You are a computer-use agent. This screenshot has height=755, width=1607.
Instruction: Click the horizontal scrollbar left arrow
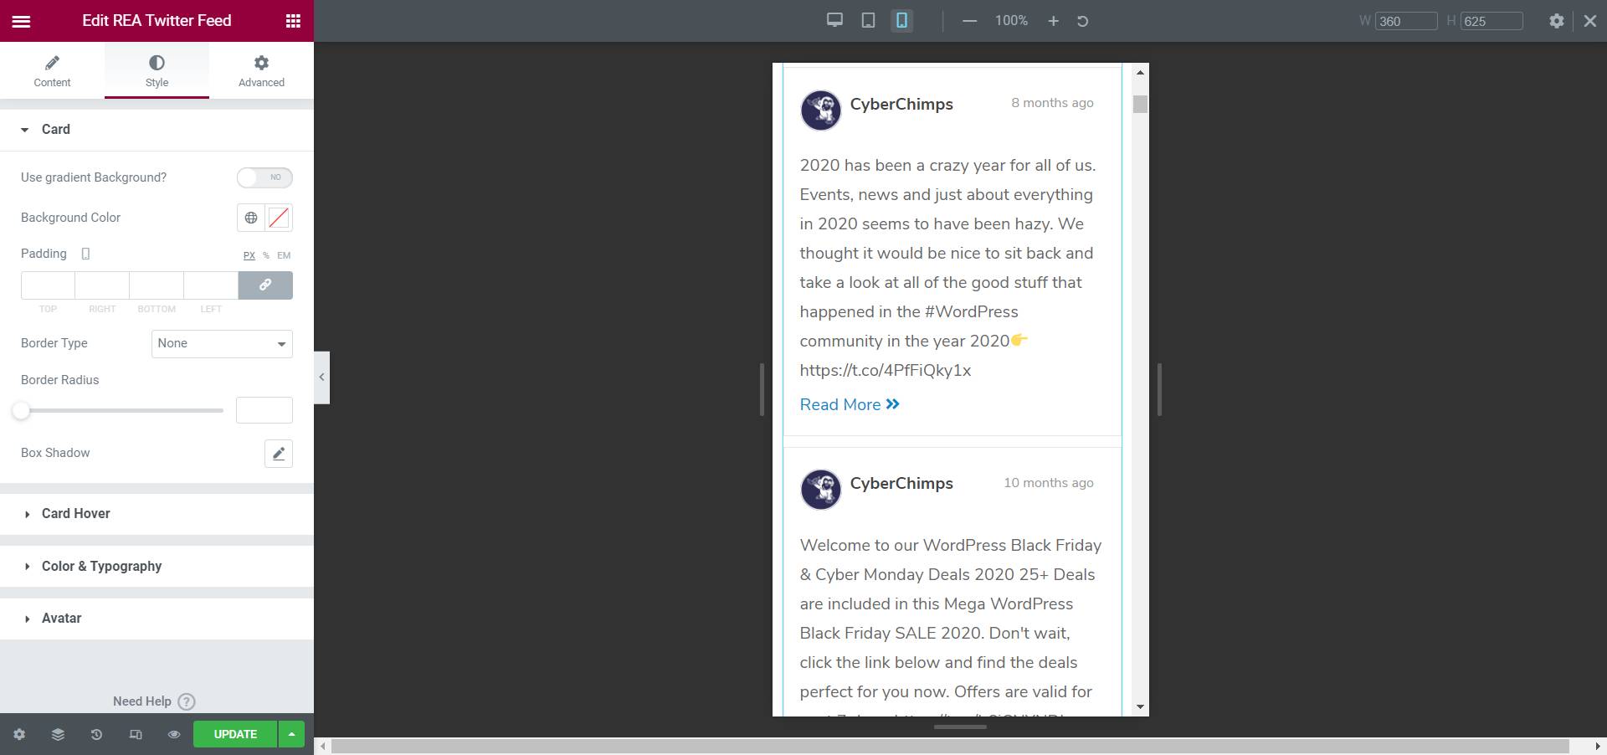coord(323,746)
